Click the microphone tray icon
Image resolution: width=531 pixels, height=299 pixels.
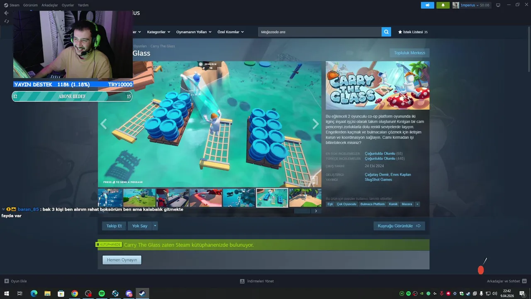[x=481, y=294]
